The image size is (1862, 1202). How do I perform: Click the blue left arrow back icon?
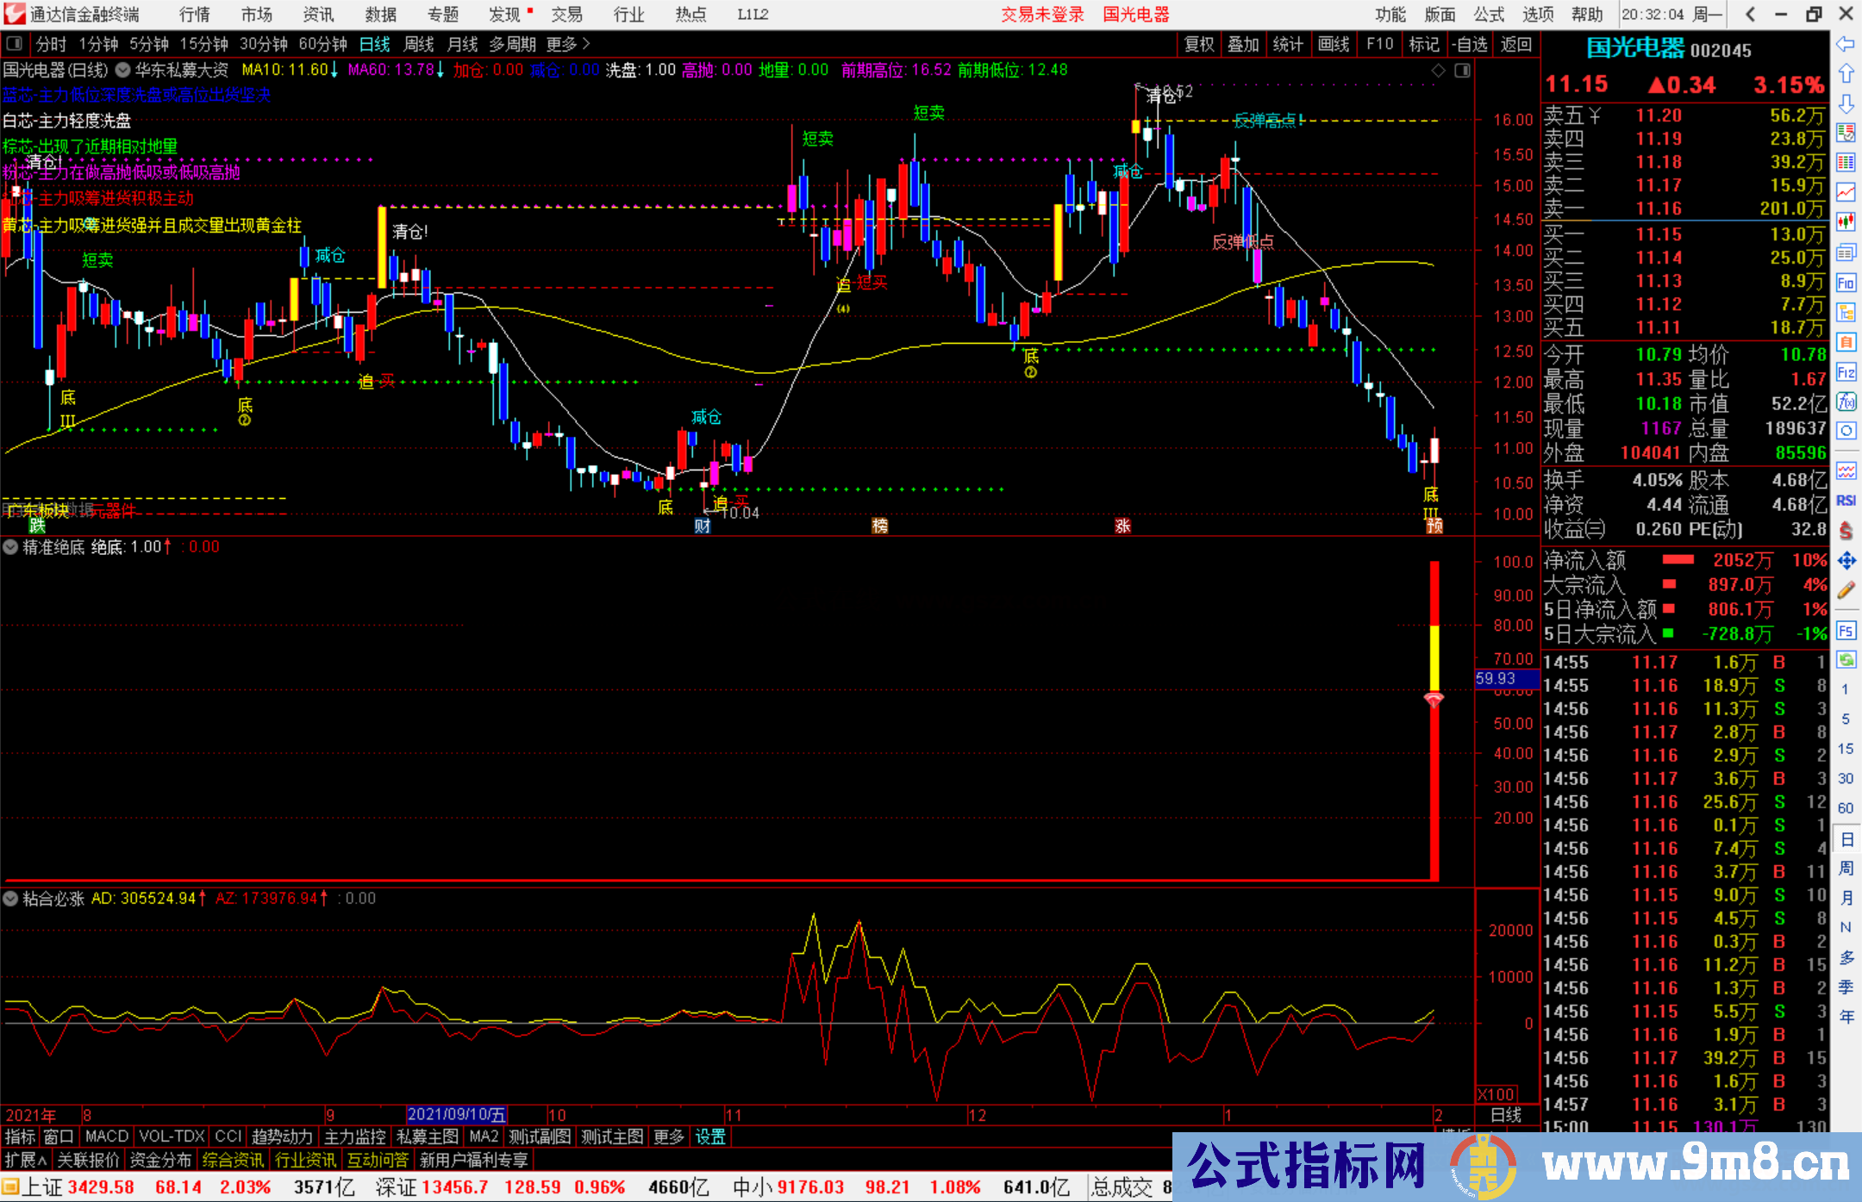coord(1846,44)
